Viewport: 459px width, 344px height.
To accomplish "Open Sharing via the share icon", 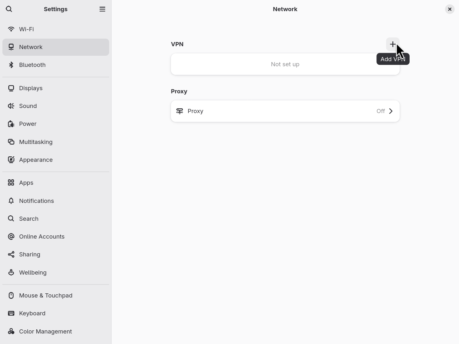I will pyautogui.click(x=11, y=254).
